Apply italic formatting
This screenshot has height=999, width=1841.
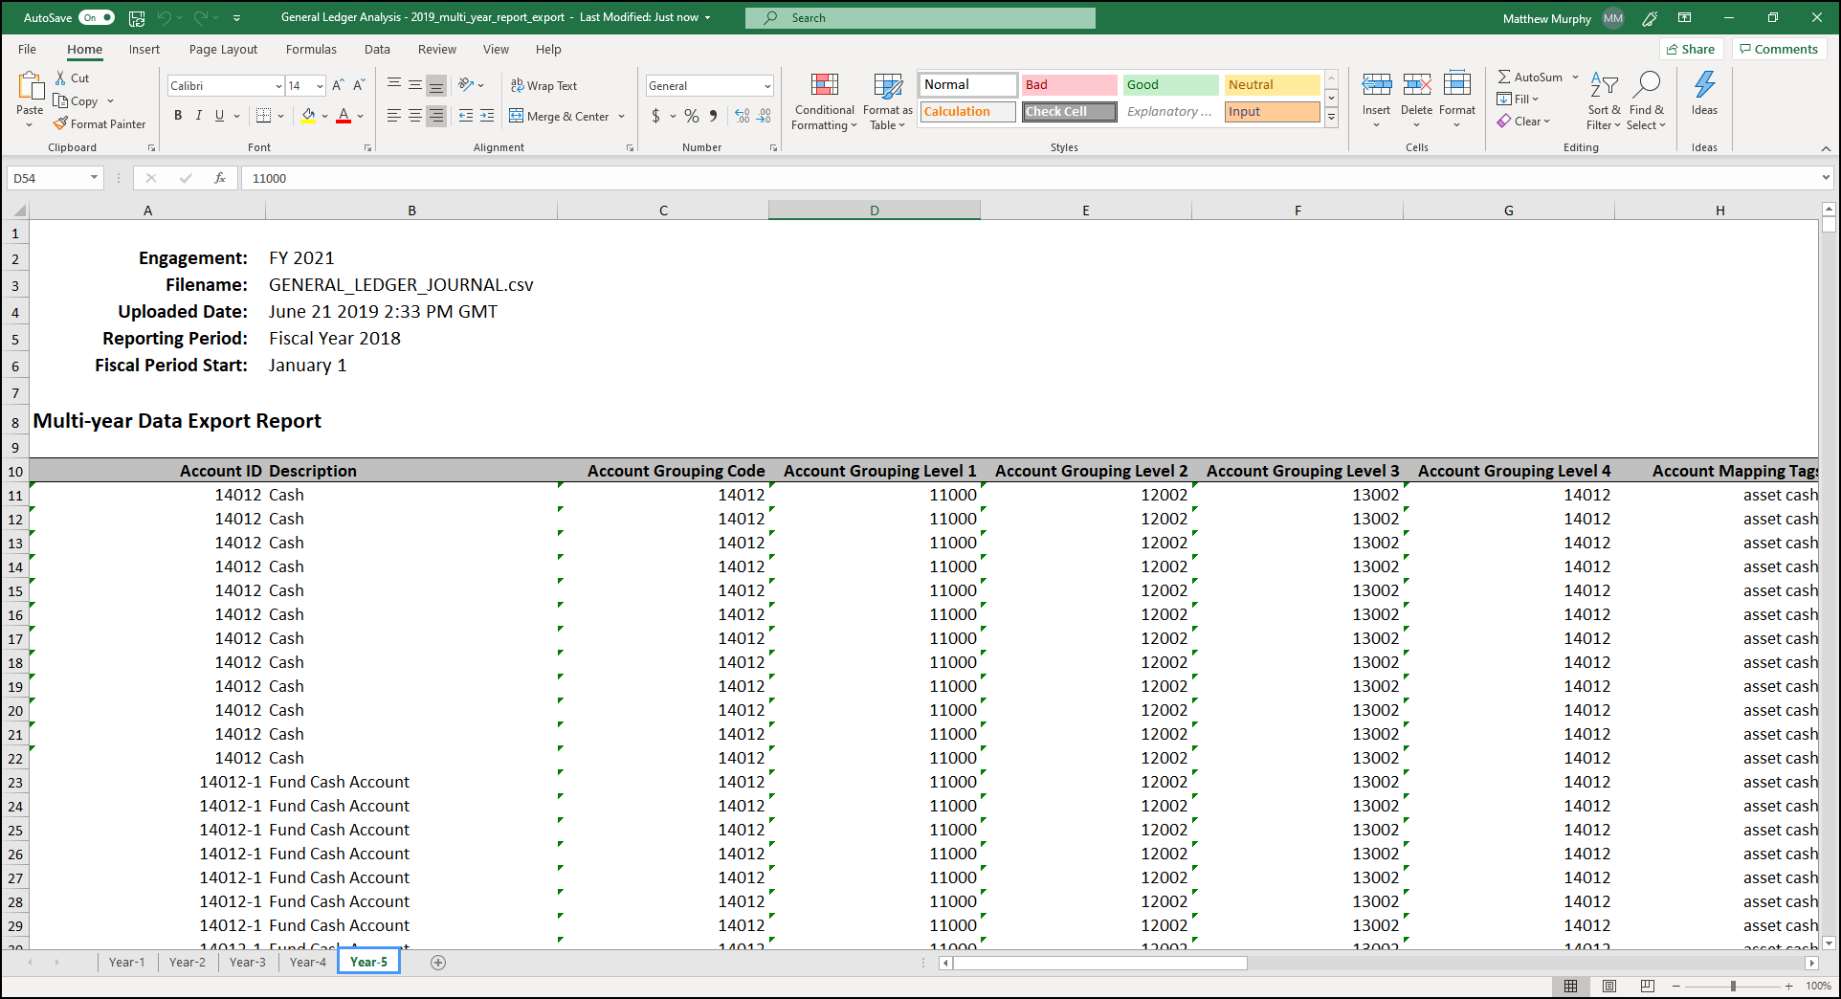click(x=198, y=115)
